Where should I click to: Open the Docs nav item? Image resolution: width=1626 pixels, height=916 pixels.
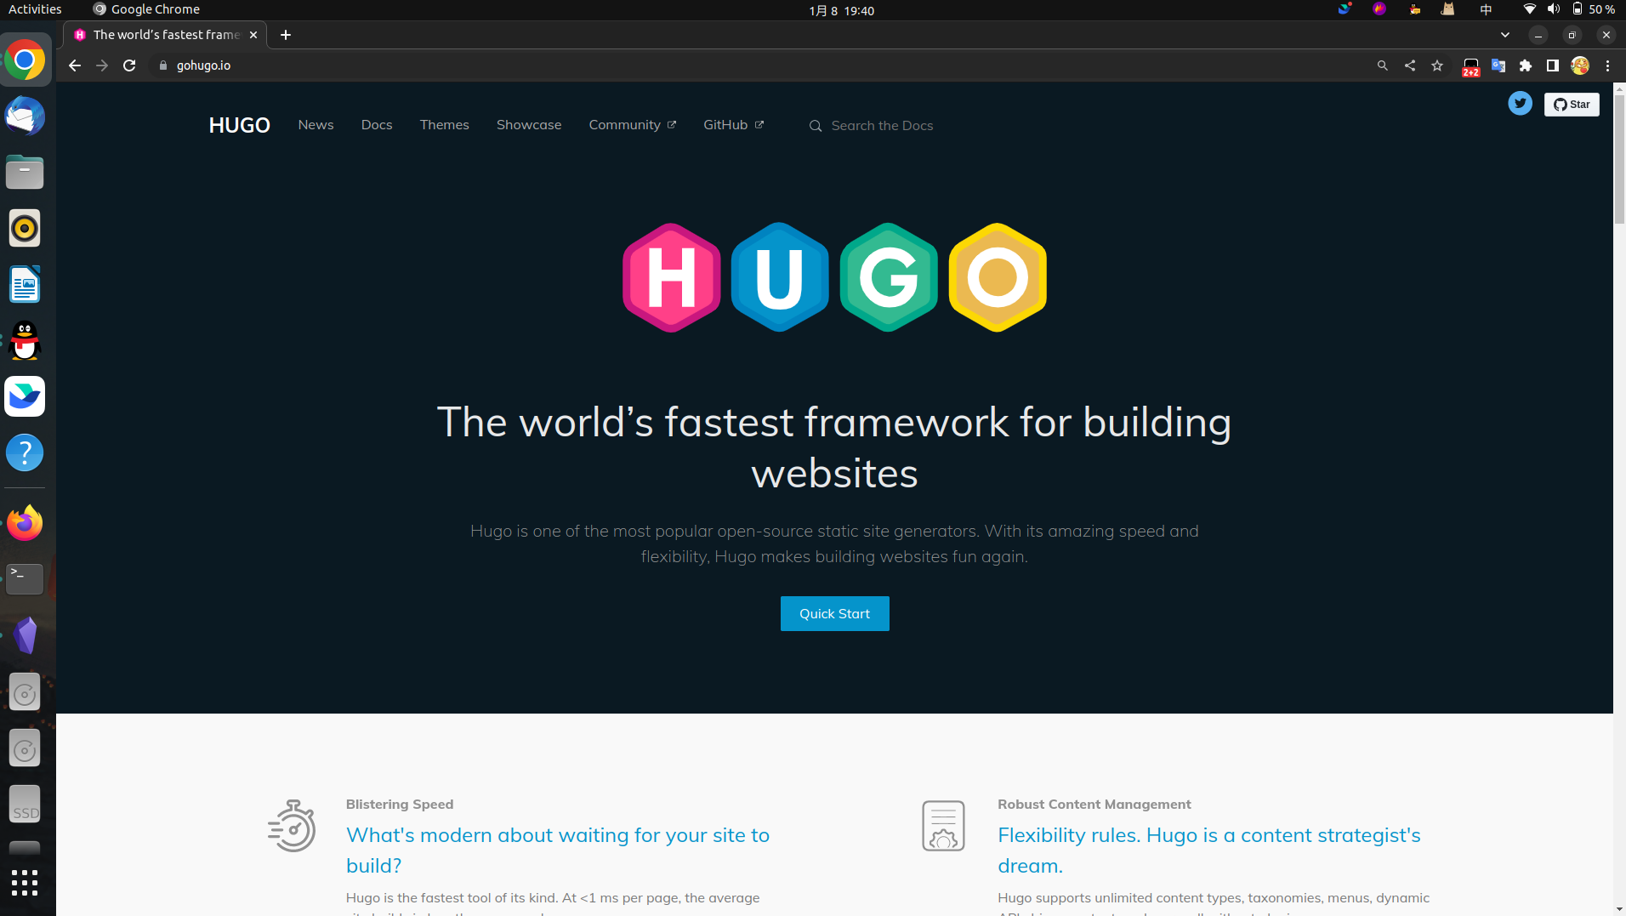376,125
